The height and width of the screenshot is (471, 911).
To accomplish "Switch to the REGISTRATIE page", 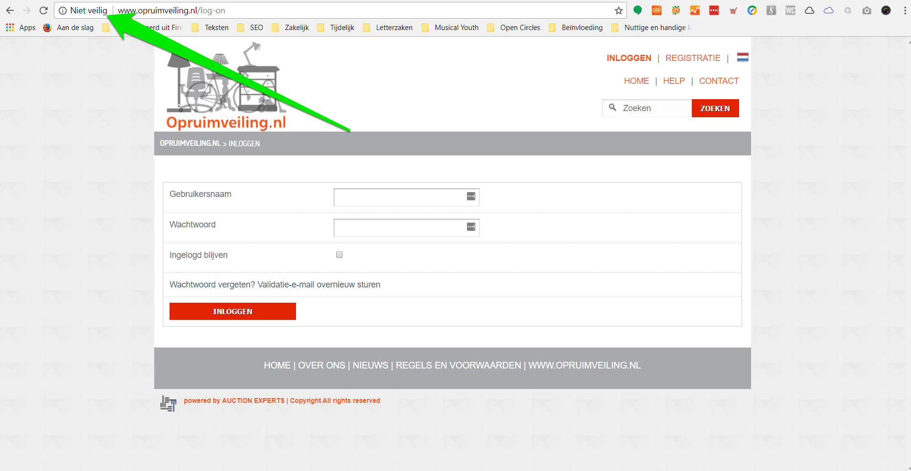I will [x=693, y=58].
